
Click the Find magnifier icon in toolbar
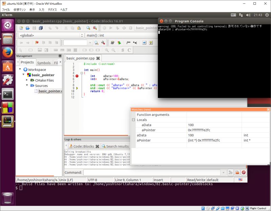(88, 28)
